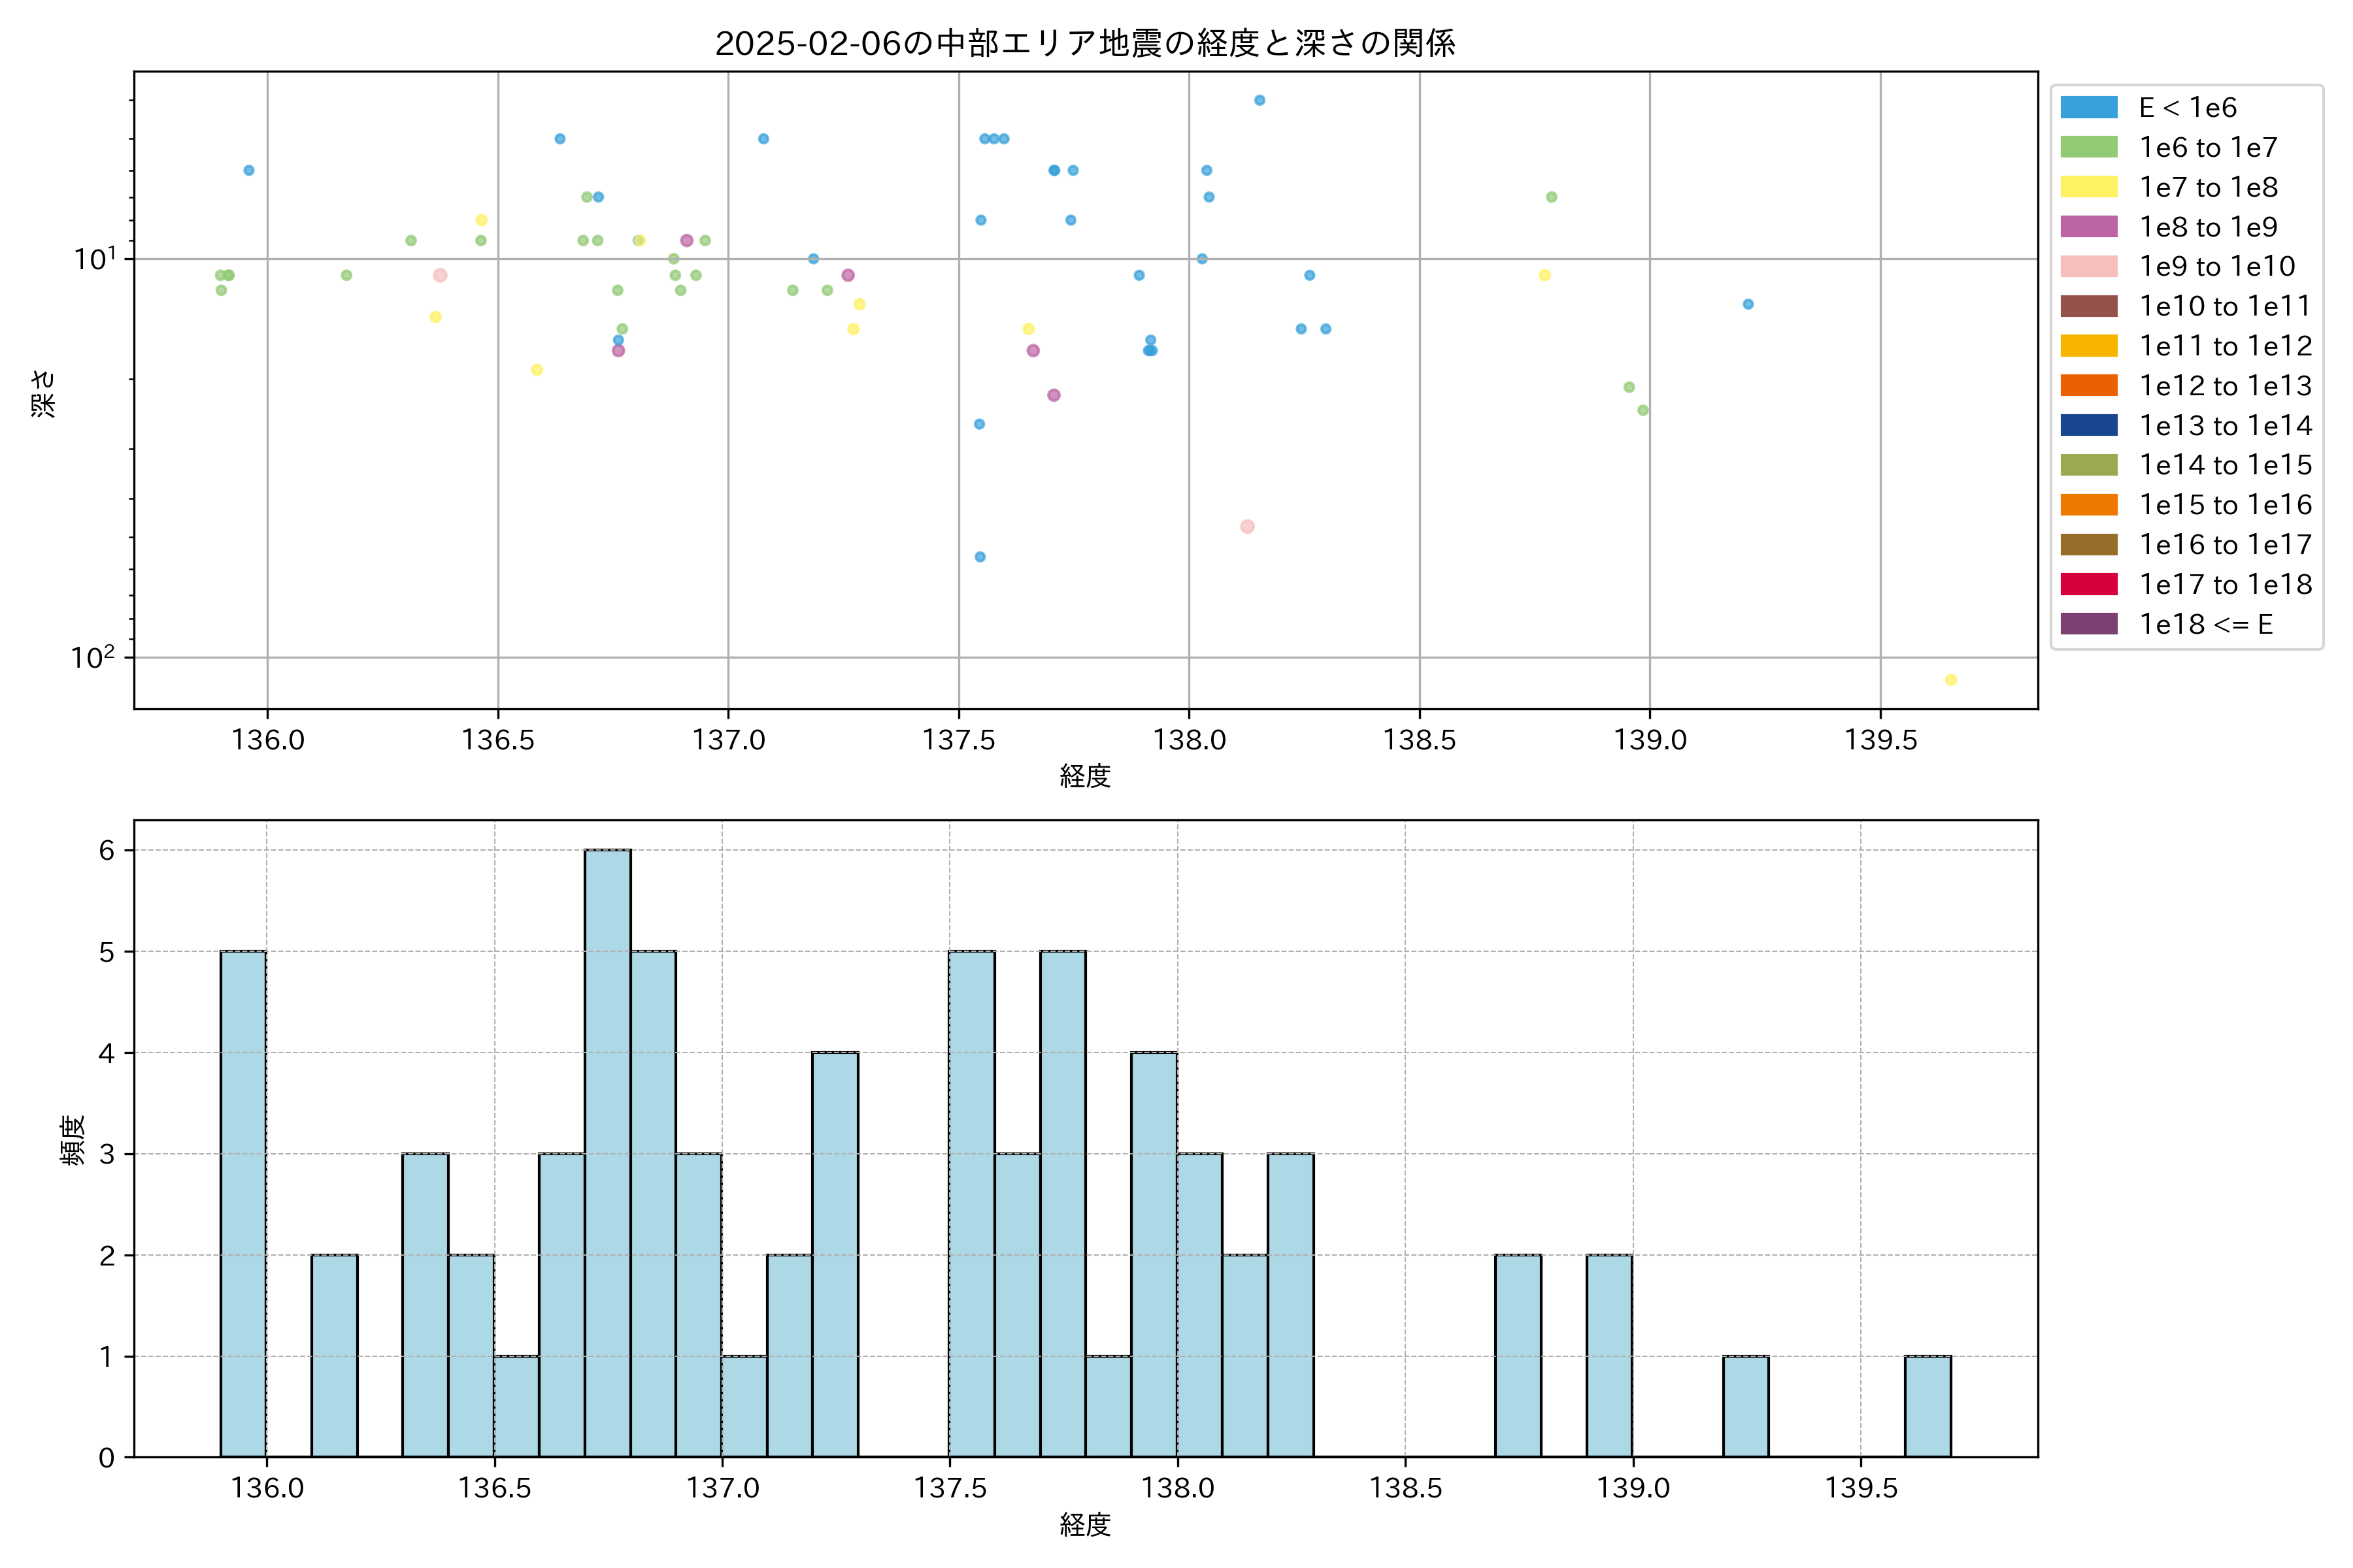
Task: Click the rightmost histogram bar near 139.6
Action: (x=1927, y=1405)
